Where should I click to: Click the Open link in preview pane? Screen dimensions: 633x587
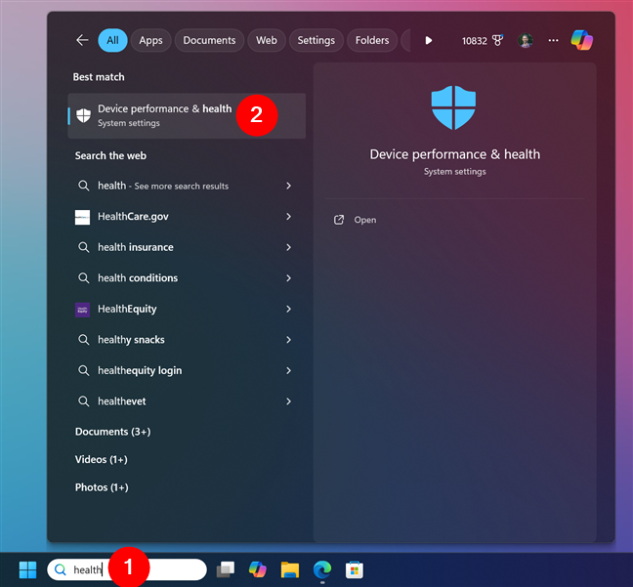coord(365,220)
